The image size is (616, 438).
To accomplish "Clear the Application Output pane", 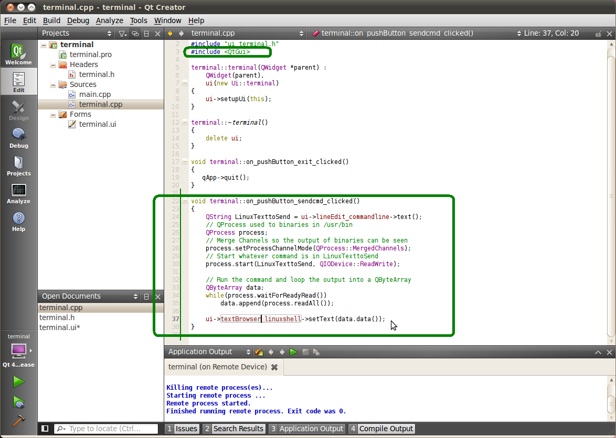I will tap(259, 352).
